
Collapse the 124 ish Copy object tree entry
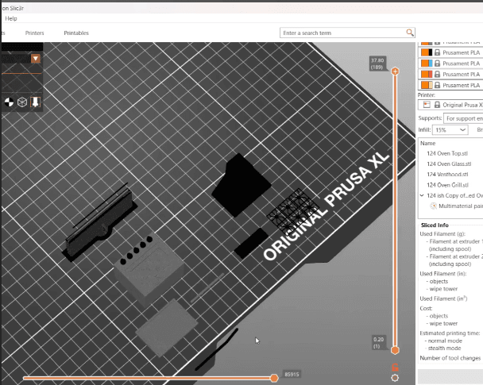pos(422,195)
